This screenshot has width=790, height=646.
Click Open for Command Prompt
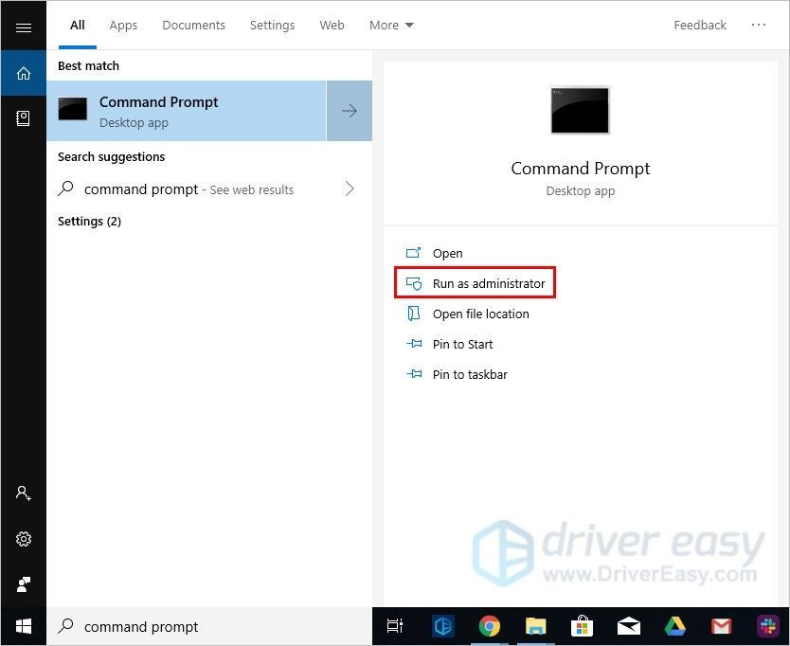coord(447,253)
